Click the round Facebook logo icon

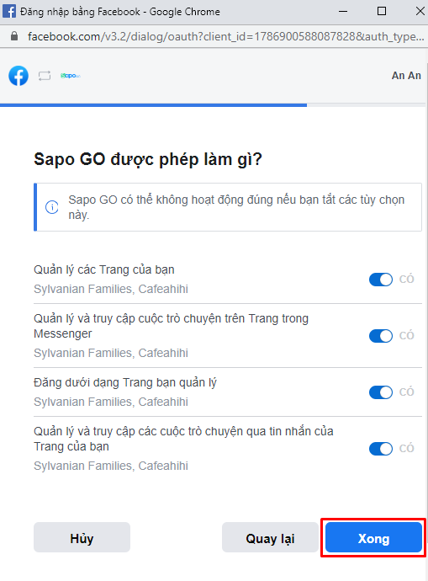click(x=18, y=76)
